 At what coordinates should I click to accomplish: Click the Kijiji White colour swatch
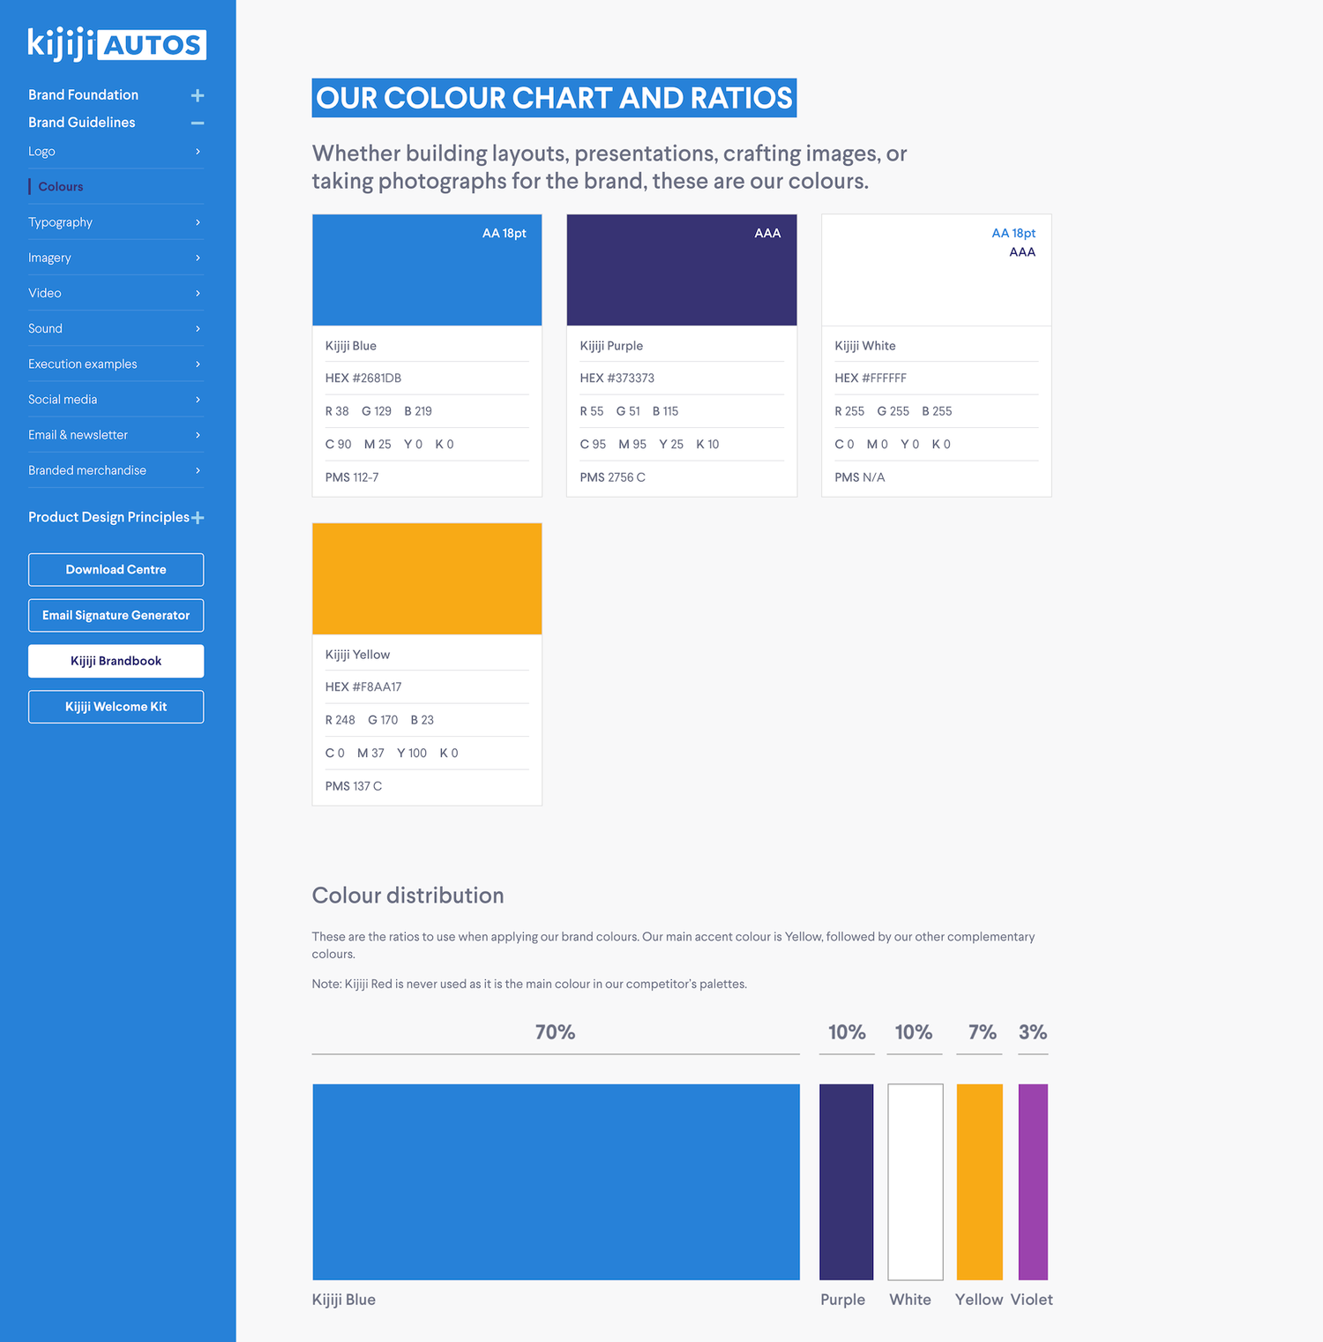pyautogui.click(x=937, y=270)
